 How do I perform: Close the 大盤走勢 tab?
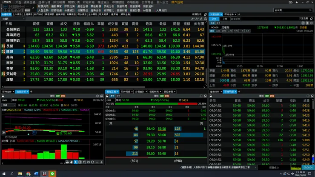pos(221,14)
